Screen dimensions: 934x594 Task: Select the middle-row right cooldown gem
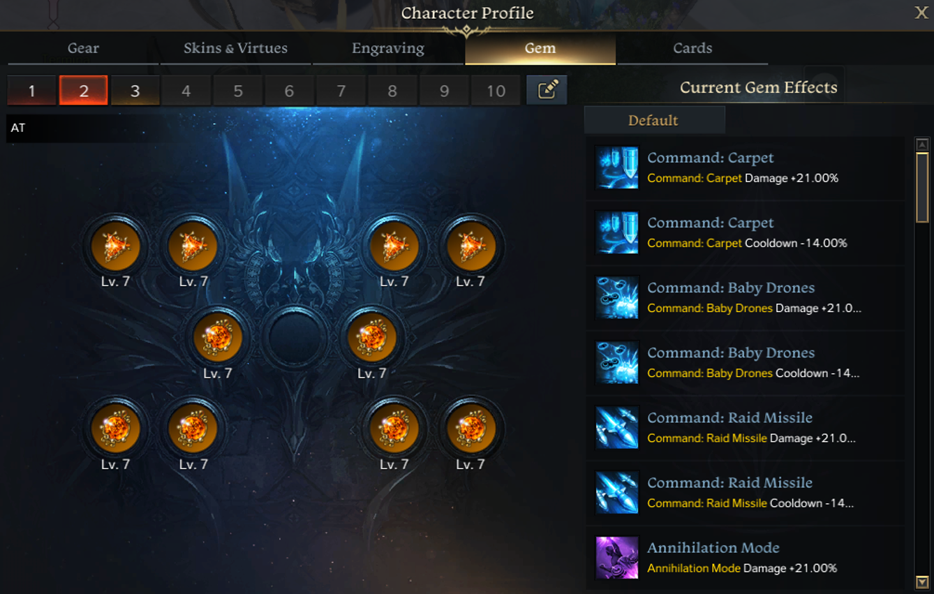(x=372, y=338)
